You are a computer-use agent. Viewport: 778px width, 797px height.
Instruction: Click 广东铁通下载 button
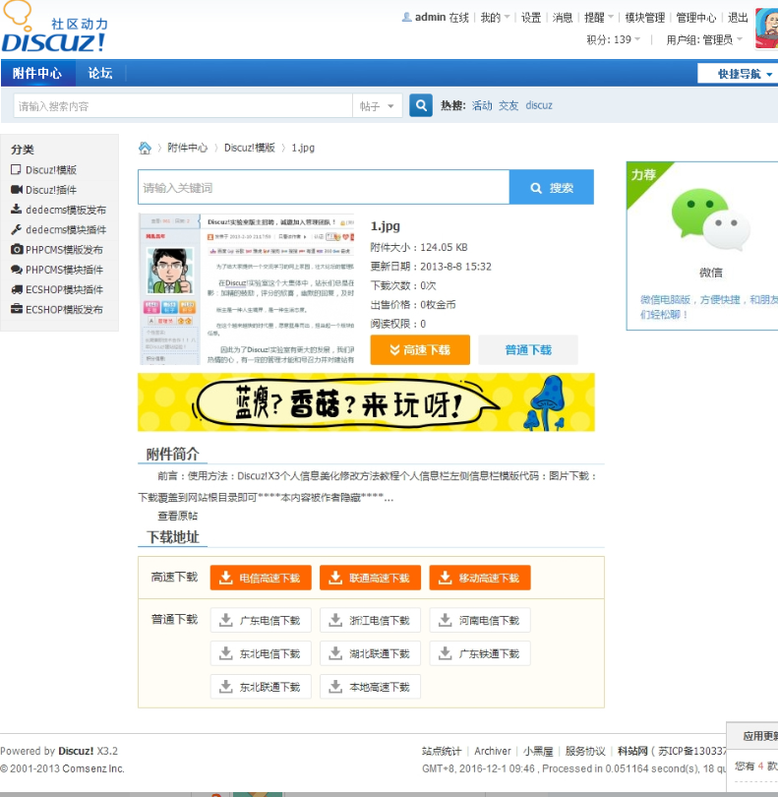tap(480, 653)
